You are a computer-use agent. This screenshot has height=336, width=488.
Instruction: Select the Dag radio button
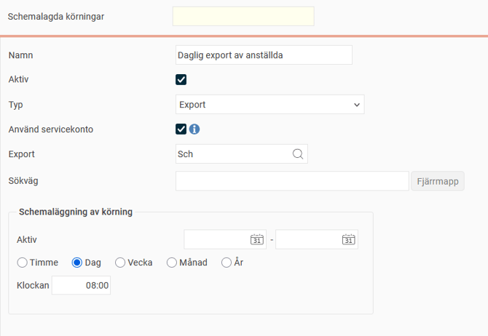tap(77, 263)
